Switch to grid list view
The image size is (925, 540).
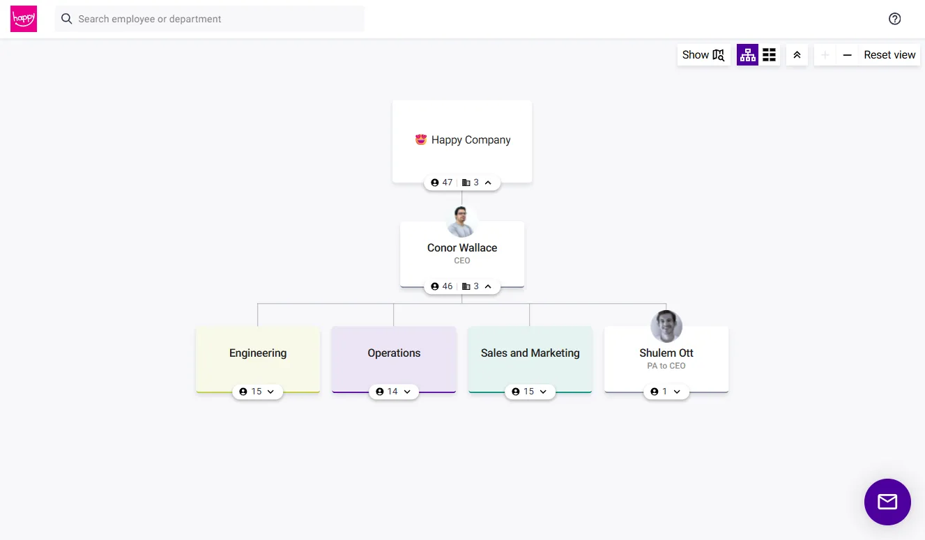coord(769,55)
